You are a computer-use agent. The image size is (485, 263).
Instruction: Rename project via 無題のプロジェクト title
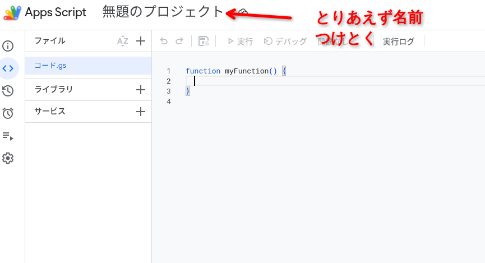tap(163, 12)
